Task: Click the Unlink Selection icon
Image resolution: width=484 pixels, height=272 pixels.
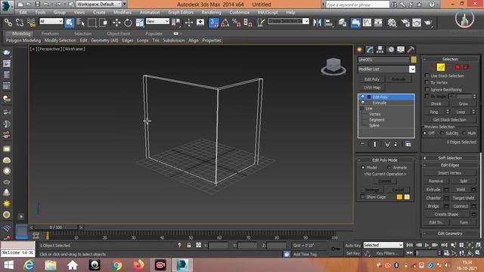Action: pos(20,23)
